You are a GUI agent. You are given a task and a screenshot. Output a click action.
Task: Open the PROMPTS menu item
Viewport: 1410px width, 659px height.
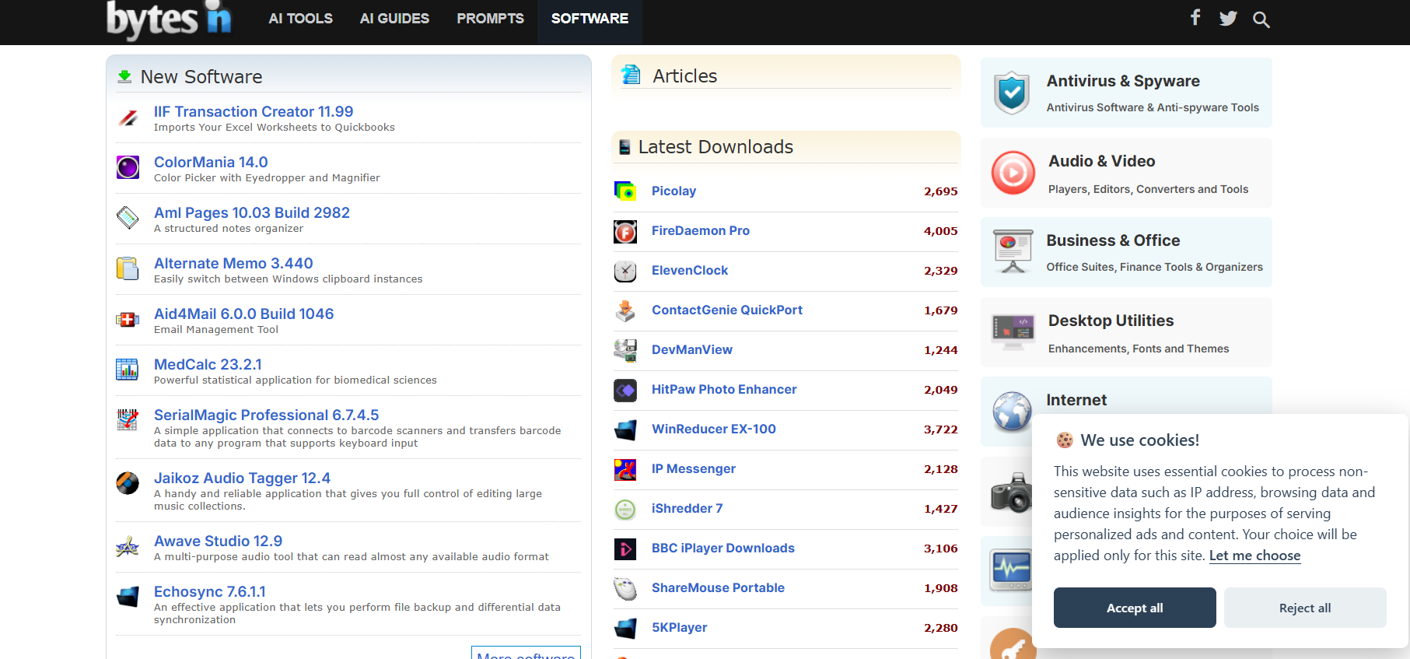[490, 19]
